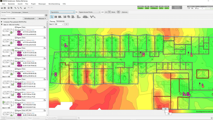Screen dimensions: 213x120
Task: Click the magnifier icon in bottom status bar
Action: pyautogui.click(x=79, y=118)
